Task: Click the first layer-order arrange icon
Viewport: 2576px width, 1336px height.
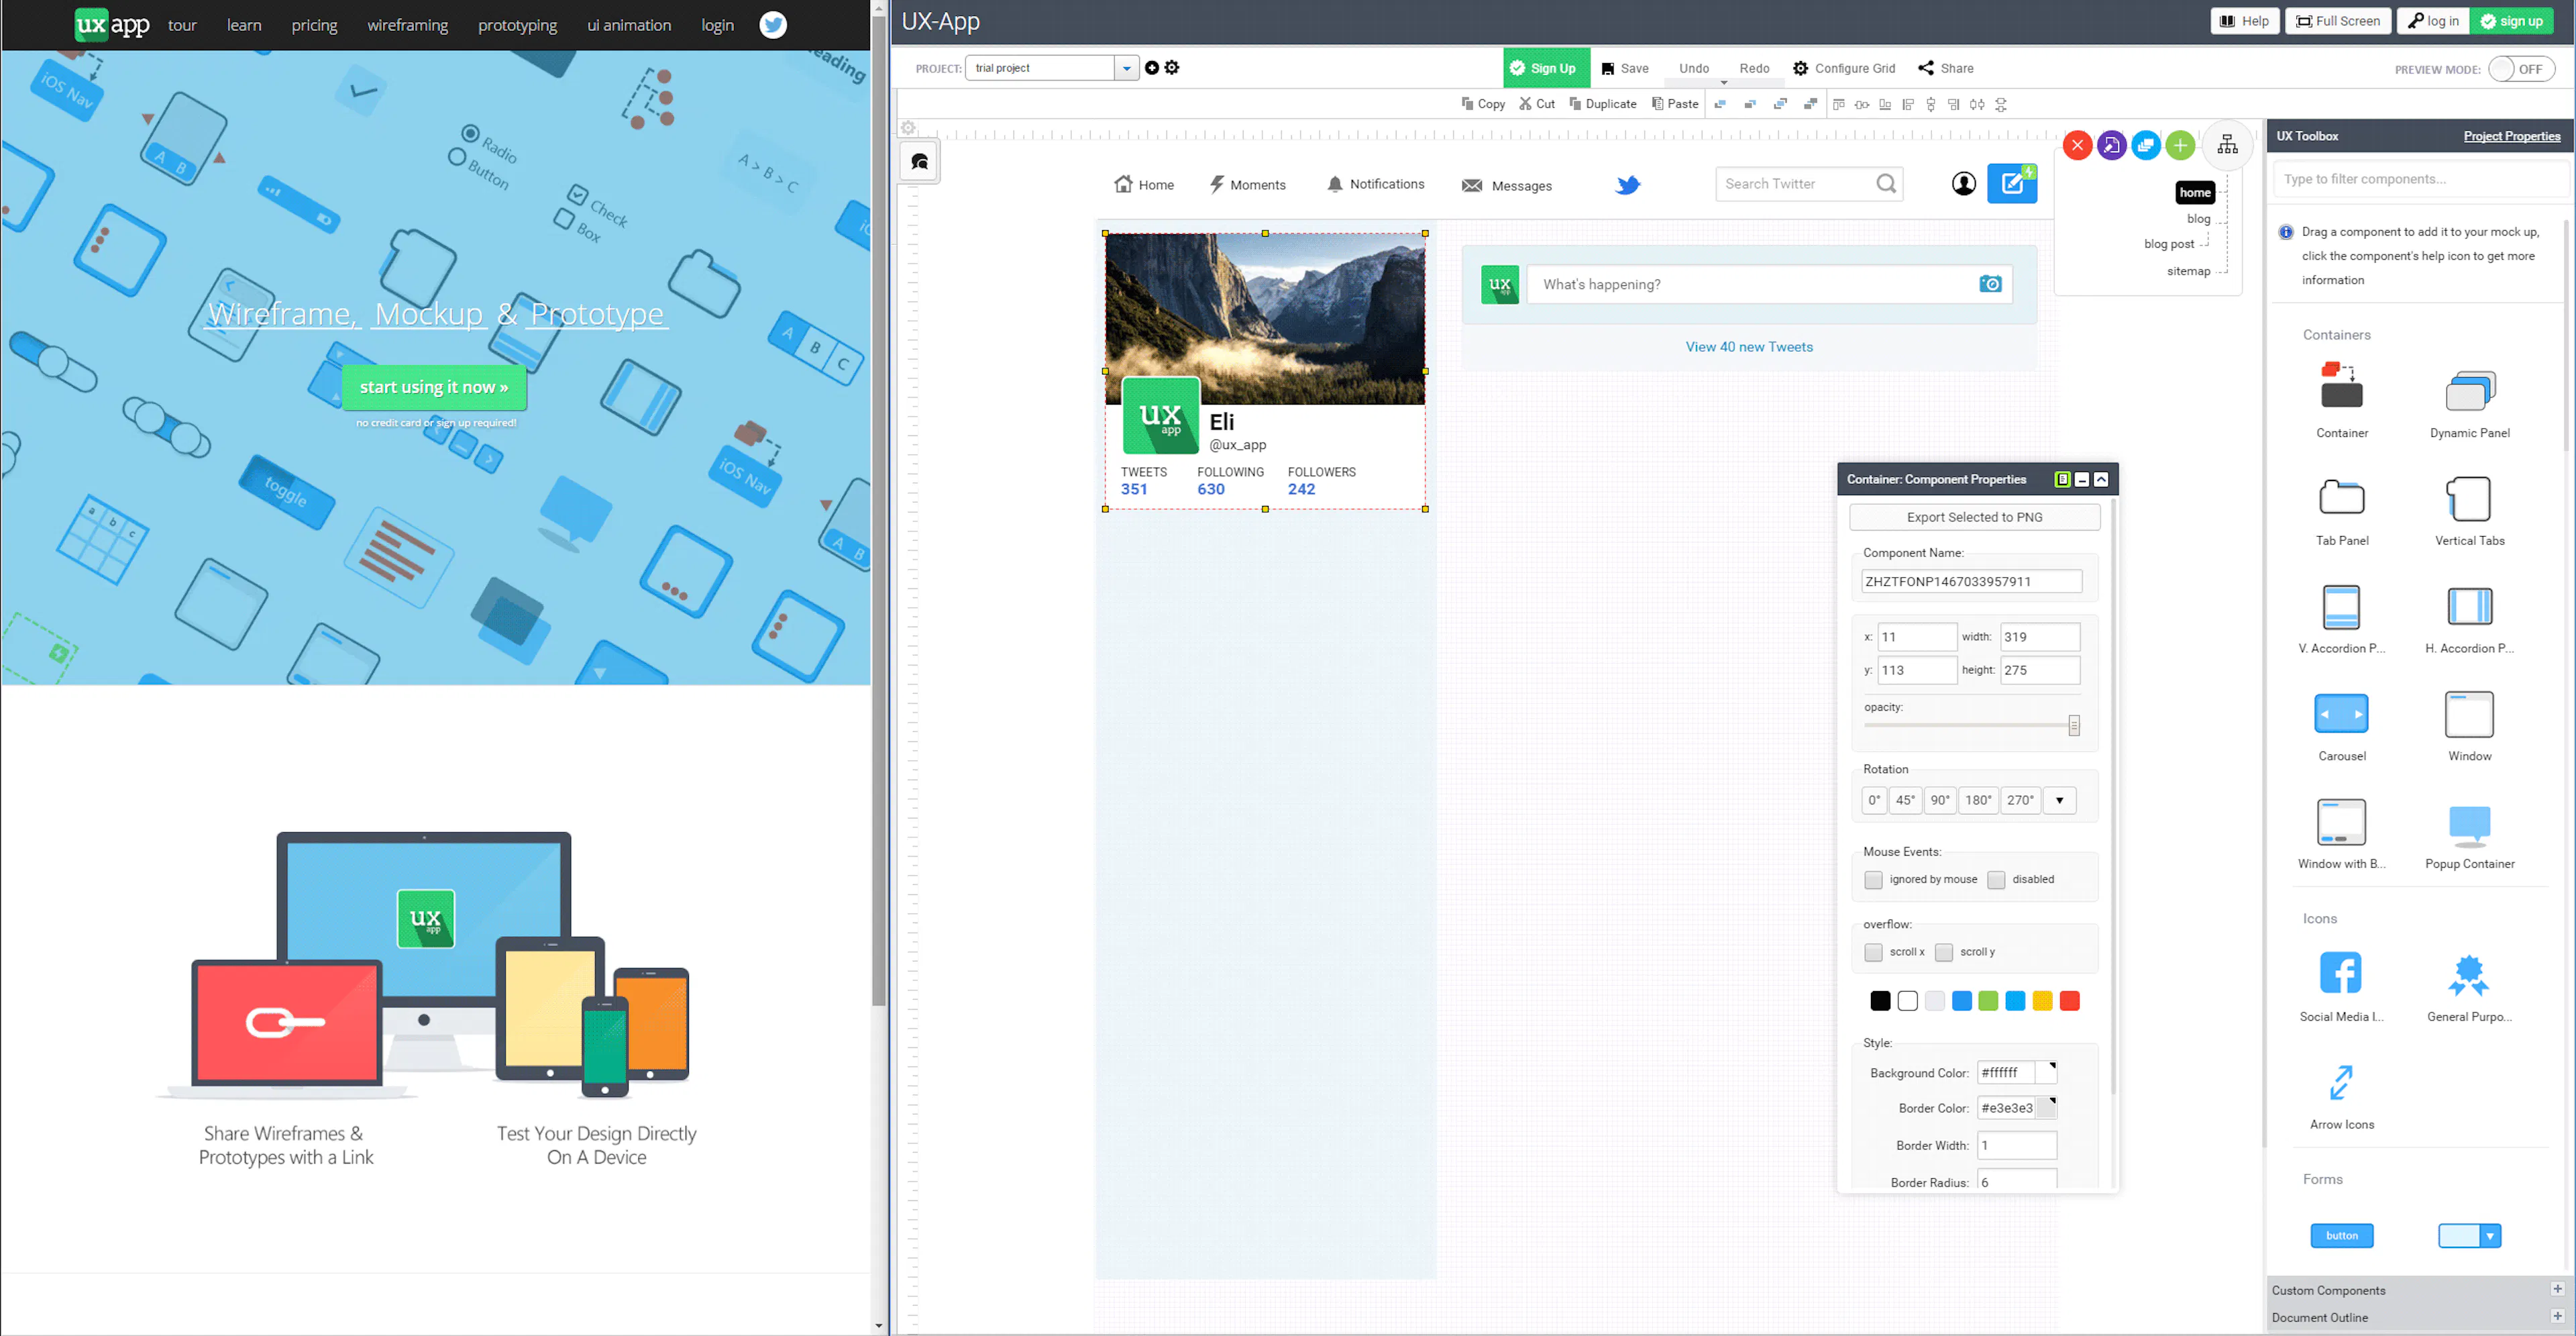Action: click(1720, 104)
